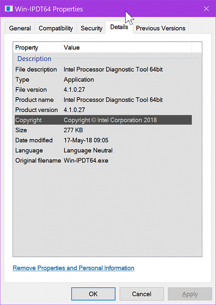Click the Win-IPDT64 title bar application icon
216x305 pixels.
(9, 9)
